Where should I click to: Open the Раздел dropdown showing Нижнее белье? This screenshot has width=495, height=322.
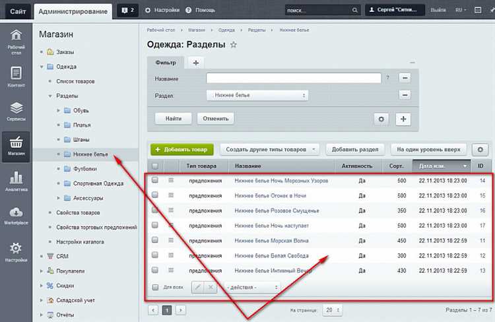coord(257,95)
